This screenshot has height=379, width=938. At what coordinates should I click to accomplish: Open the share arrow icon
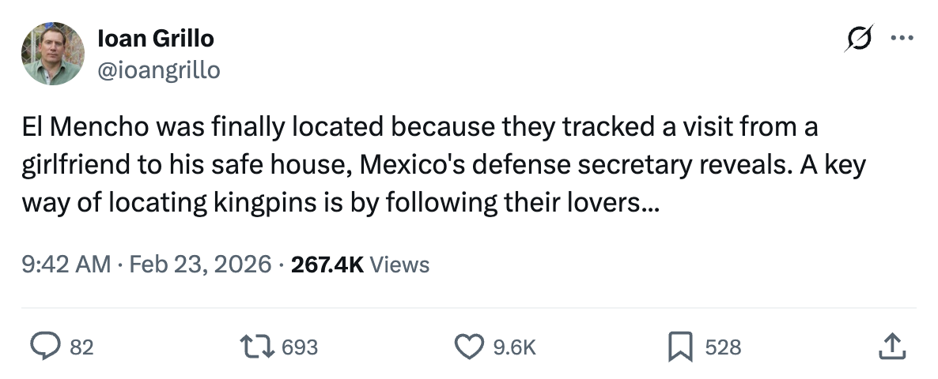pyautogui.click(x=891, y=346)
